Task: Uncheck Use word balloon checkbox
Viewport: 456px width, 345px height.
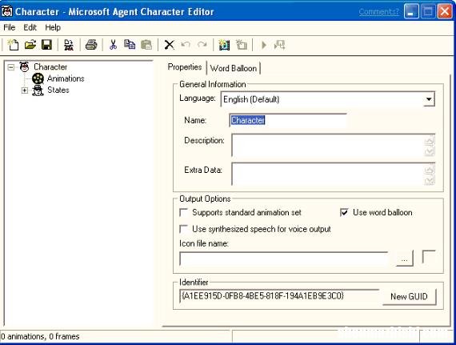Action: [344, 213]
